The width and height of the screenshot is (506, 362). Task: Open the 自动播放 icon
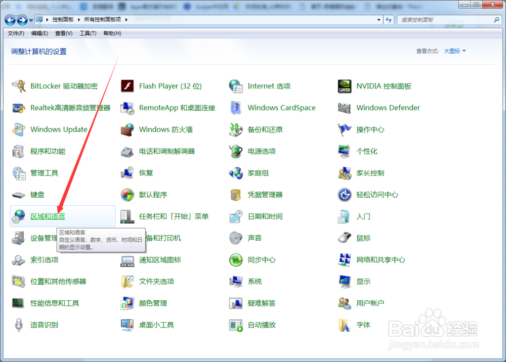[236, 325]
